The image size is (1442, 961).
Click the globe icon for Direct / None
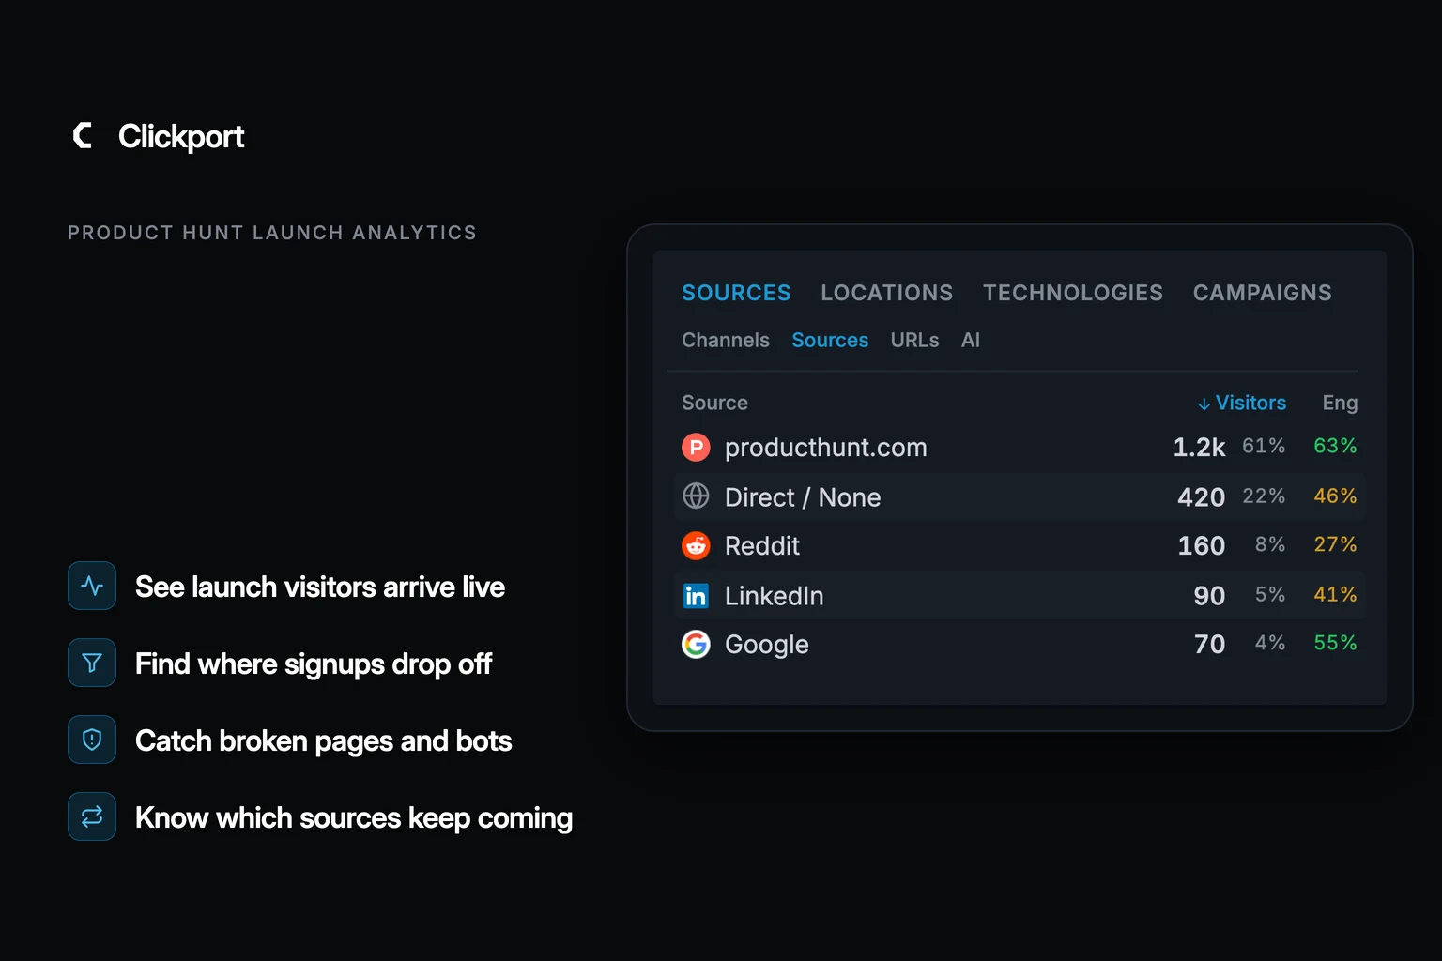coord(696,496)
